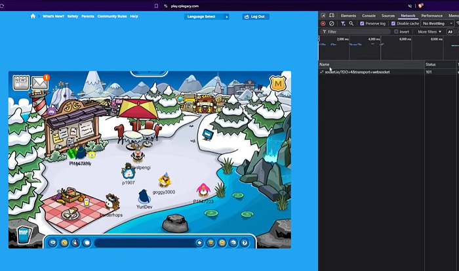This screenshot has height=271, width=459.
Task: Open the News newspaper icon in the game
Action: pyautogui.click(x=21, y=82)
